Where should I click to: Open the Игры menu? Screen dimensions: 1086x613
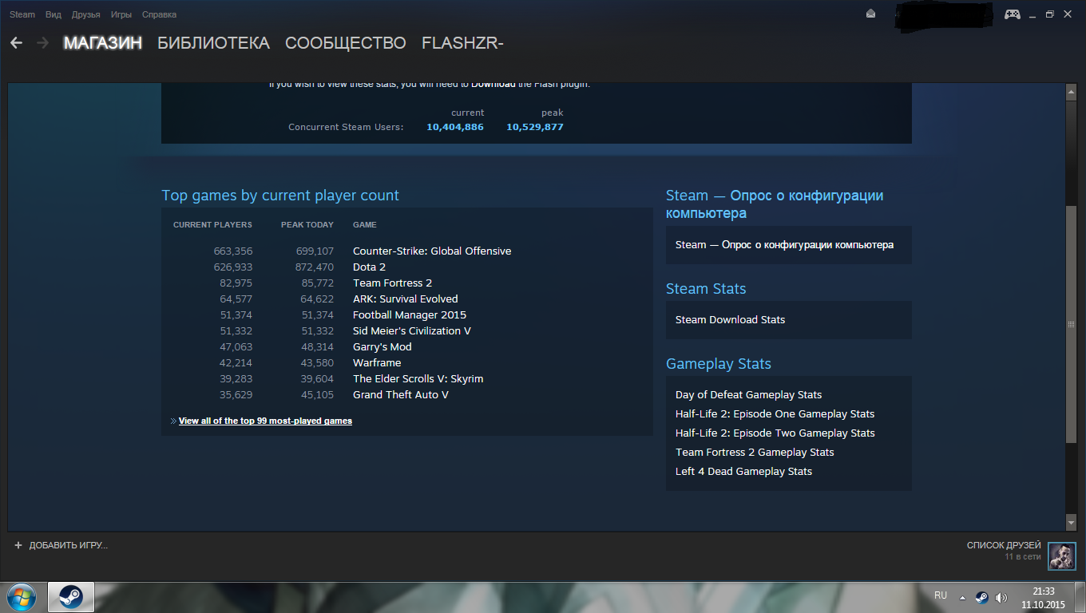tap(121, 14)
